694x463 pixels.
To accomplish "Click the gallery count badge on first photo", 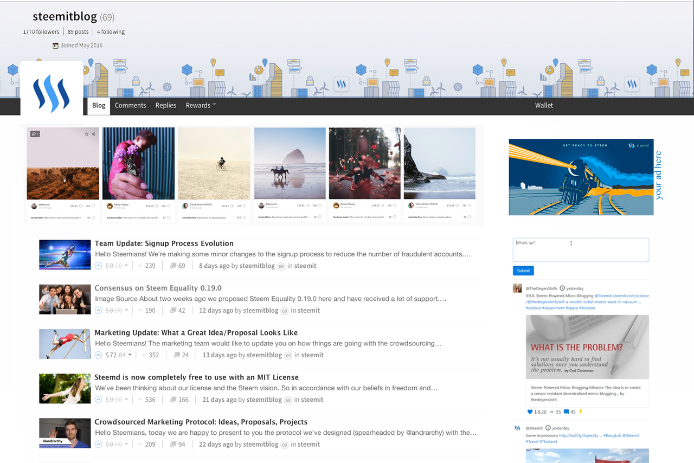I will [35, 134].
